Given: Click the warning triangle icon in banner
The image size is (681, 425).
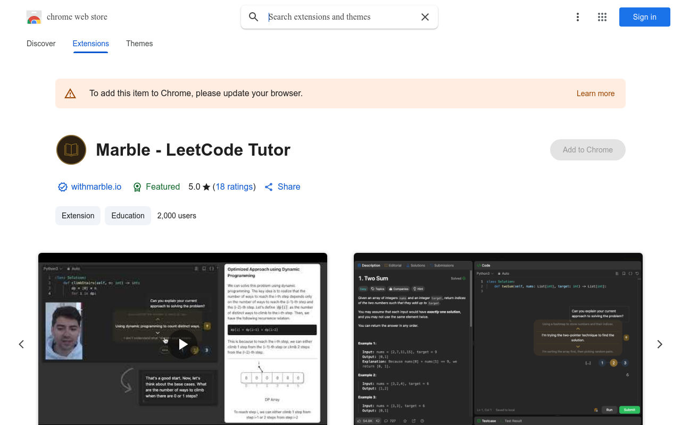Looking at the screenshot, I should [70, 93].
